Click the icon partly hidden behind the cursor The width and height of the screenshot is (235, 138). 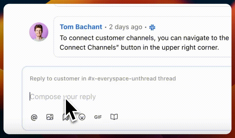(65, 117)
